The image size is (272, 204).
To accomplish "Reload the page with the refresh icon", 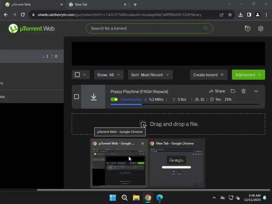I will (x=23, y=15).
